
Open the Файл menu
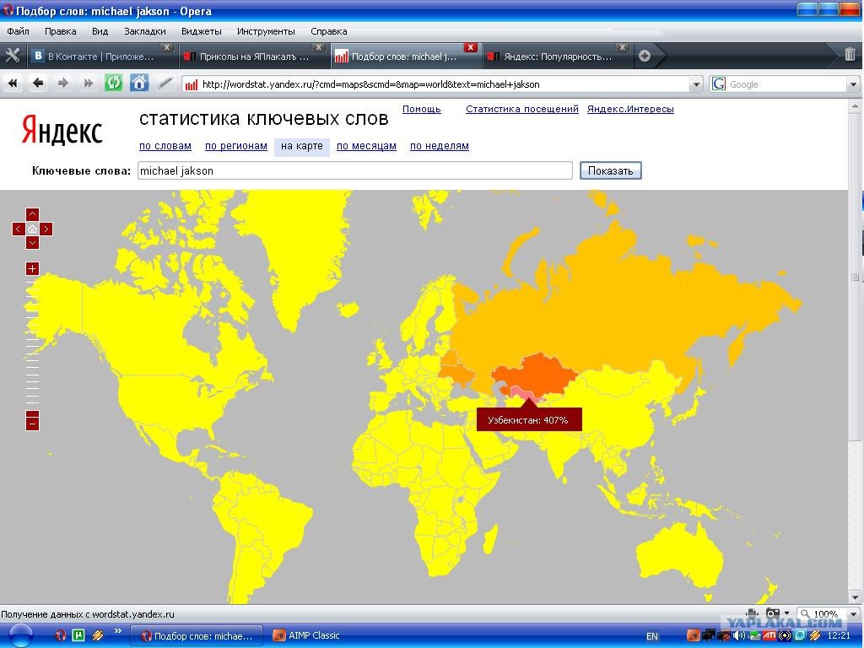tap(19, 31)
